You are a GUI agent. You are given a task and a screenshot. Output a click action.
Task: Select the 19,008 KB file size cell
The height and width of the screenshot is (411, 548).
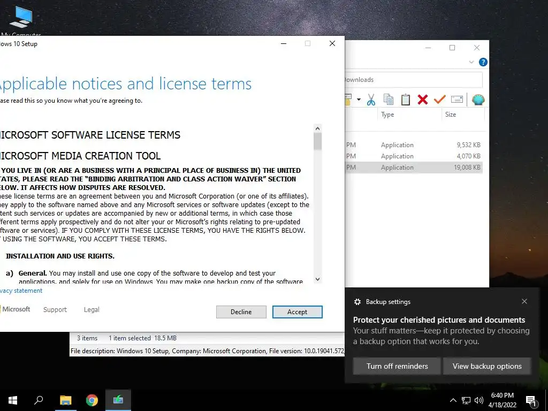(467, 168)
